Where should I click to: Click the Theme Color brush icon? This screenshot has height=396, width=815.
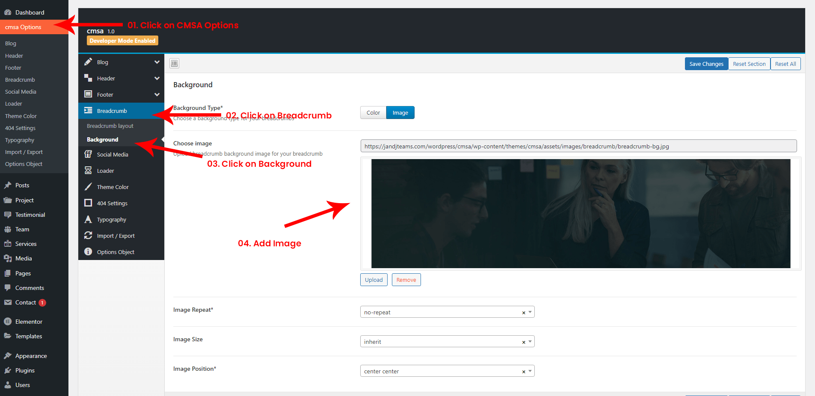88,187
